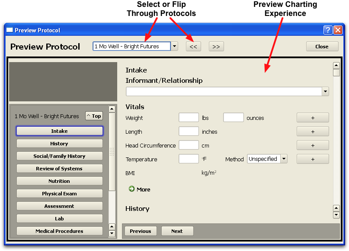Jump to Top of the protocol
The width and height of the screenshot is (349, 251).
pyautogui.click(x=94, y=116)
